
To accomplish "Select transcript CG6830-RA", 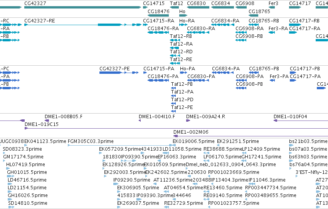I will pos(201,29).
